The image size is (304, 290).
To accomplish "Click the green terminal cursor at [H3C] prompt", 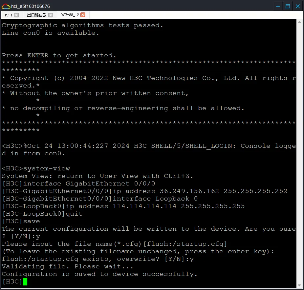I will (x=25, y=281).
